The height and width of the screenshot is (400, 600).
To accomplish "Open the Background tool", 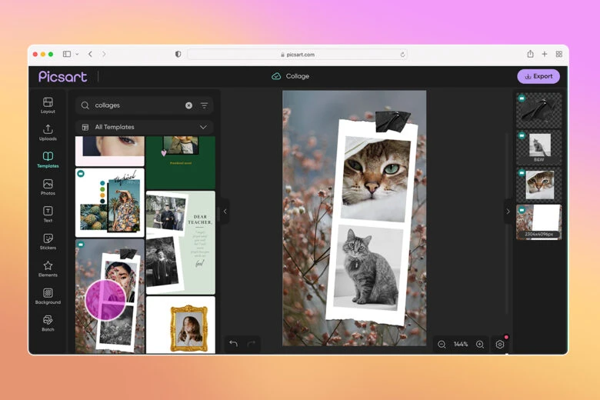I will [x=48, y=296].
